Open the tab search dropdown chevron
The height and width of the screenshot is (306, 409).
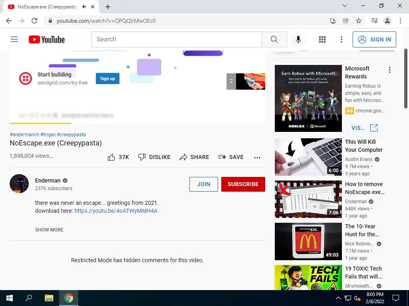[x=345, y=6]
